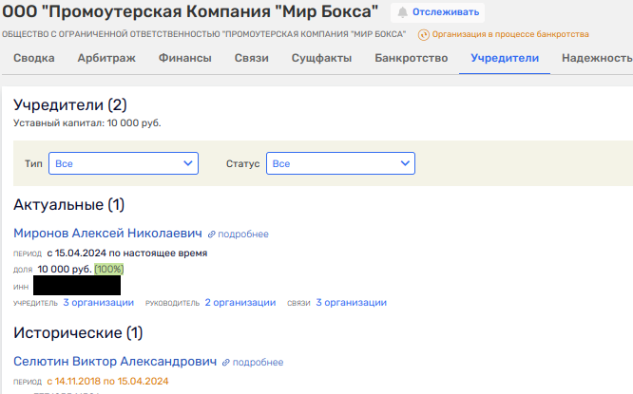Click the 10 000 руб. share value

(65, 269)
